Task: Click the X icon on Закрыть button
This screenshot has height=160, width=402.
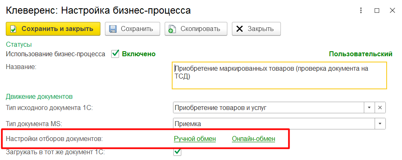Action: click(x=239, y=29)
